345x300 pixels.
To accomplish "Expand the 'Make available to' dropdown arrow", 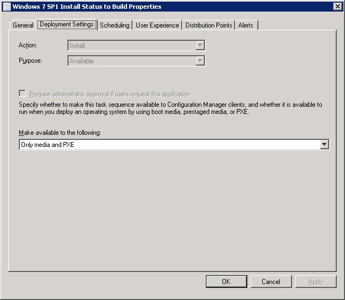I will tap(325, 145).
